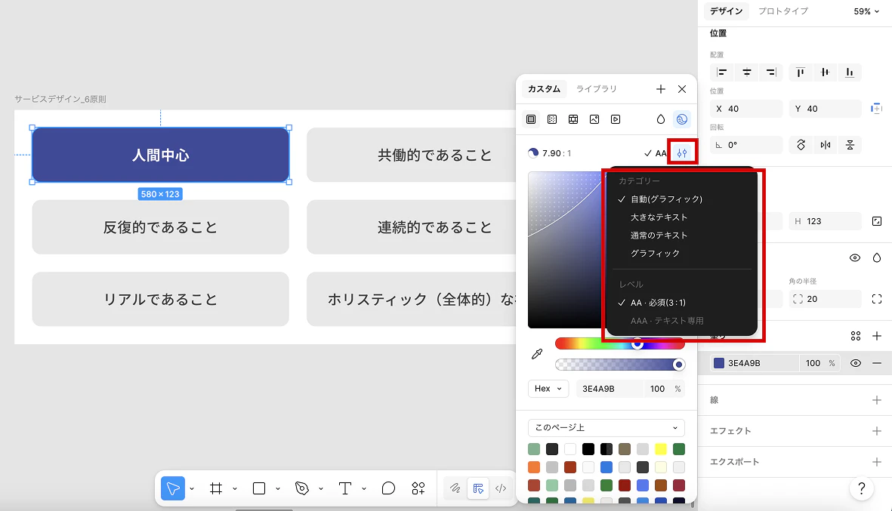Expand Frame tool options arrow
Image resolution: width=892 pixels, height=511 pixels.
[x=234, y=489]
